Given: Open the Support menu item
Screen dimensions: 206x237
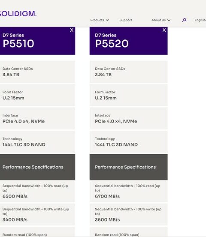Looking at the screenshot, I should click(x=126, y=20).
